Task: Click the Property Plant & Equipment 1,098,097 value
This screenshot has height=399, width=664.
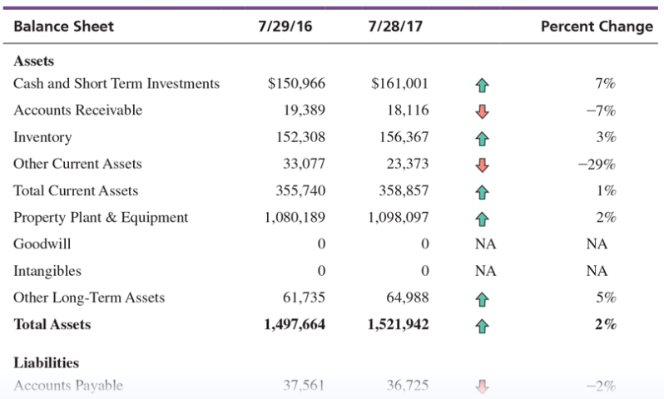Action: tap(398, 218)
